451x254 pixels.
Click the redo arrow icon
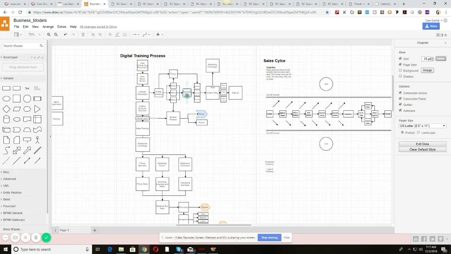73,35
